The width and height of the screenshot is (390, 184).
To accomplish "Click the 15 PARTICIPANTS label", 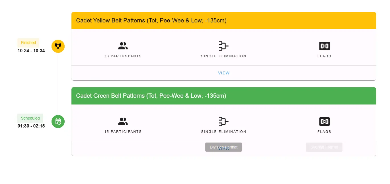I will click(x=123, y=132).
